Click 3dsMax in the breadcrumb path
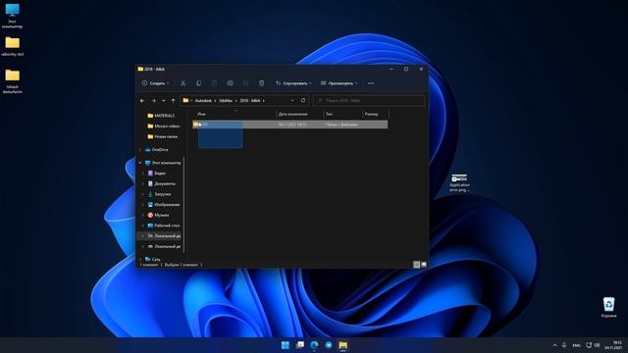This screenshot has height=353, width=628. (x=226, y=100)
